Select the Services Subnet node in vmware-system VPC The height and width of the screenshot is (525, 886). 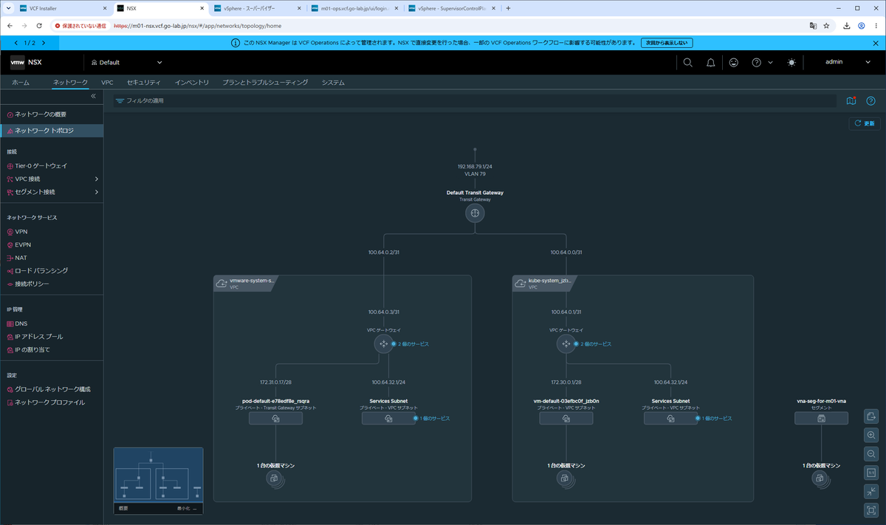click(x=388, y=418)
